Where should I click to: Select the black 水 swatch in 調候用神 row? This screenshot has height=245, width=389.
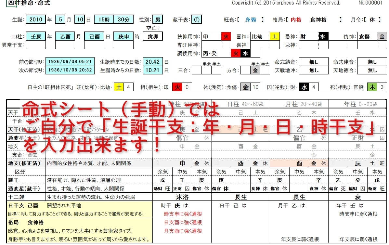[x=245, y=53]
